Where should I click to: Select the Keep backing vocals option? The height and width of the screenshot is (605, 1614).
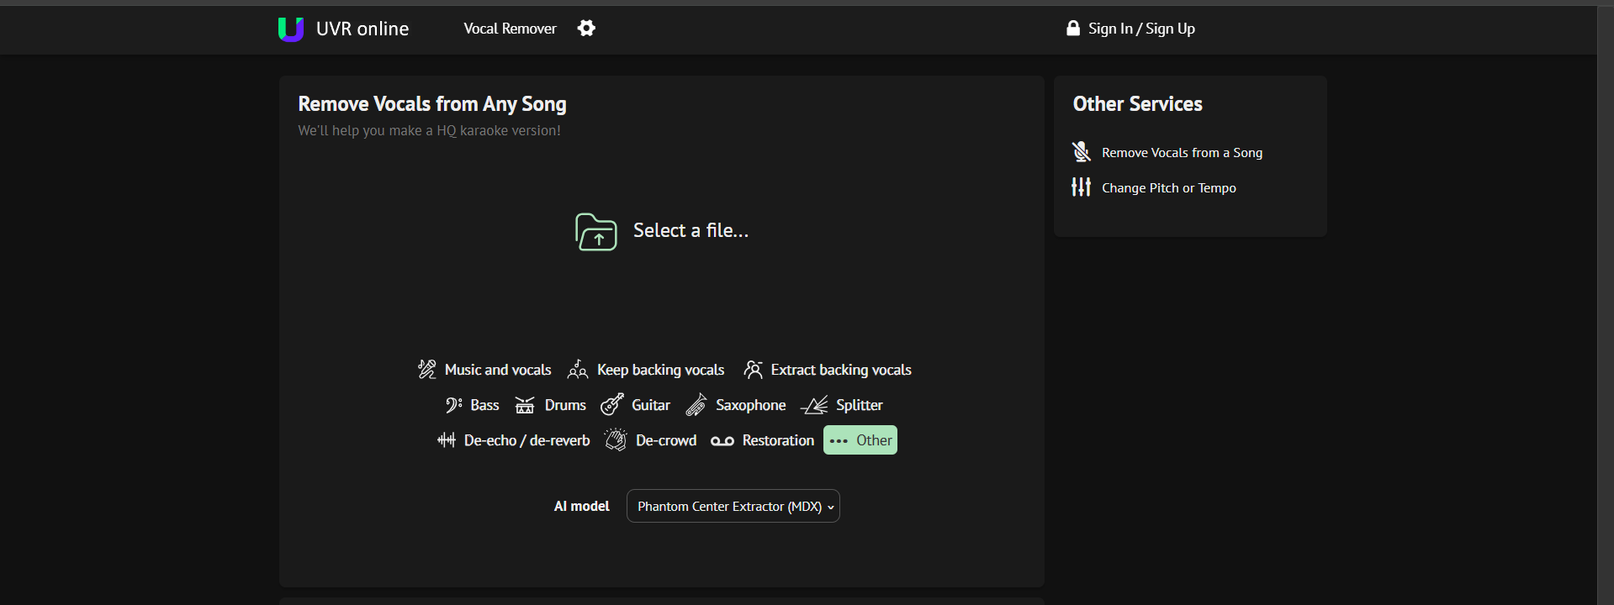click(646, 370)
